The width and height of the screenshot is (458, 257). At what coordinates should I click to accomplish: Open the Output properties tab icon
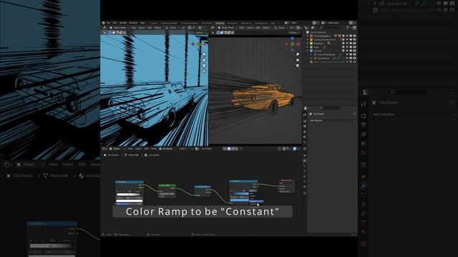[305, 126]
